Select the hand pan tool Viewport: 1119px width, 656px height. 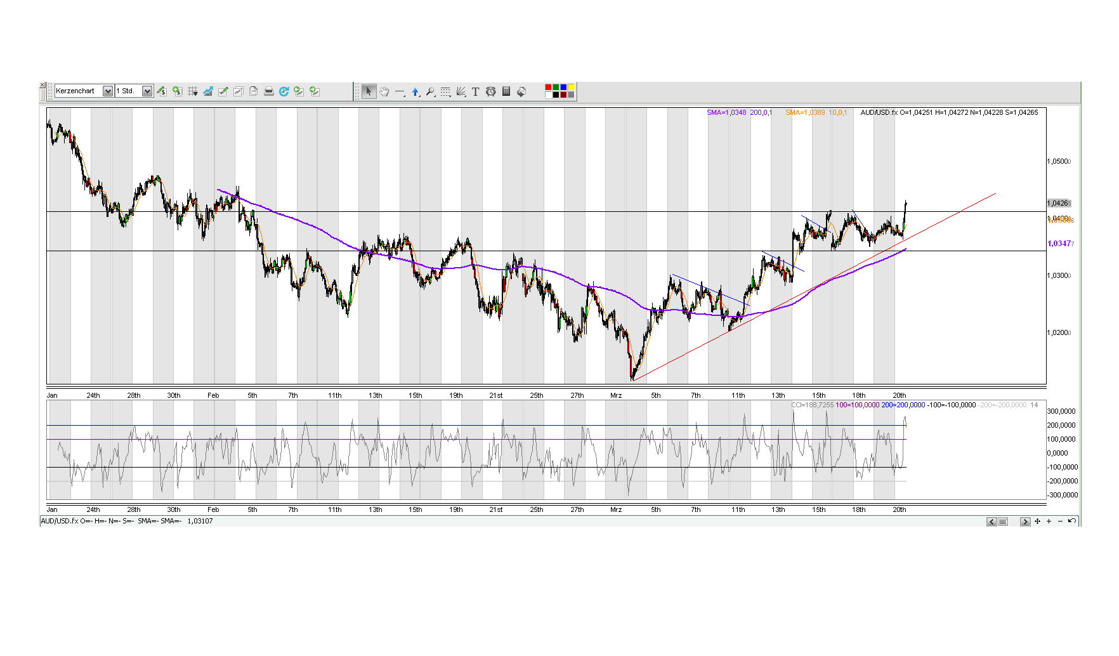point(384,92)
